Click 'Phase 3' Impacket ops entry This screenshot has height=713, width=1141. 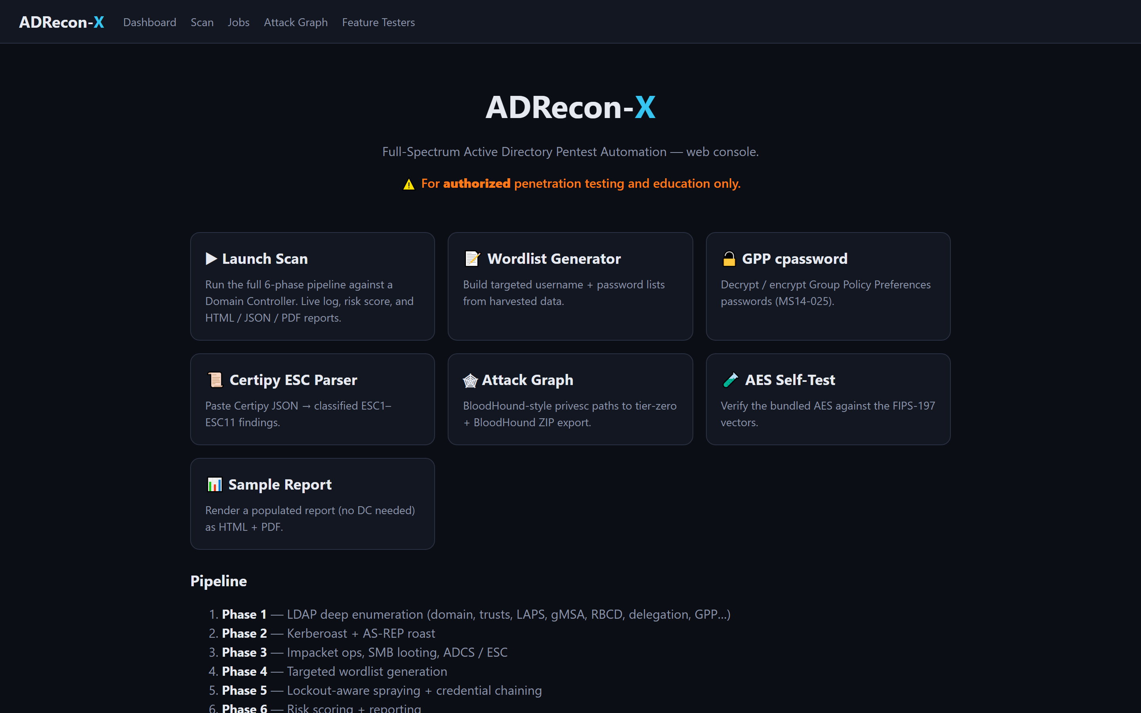pos(365,652)
